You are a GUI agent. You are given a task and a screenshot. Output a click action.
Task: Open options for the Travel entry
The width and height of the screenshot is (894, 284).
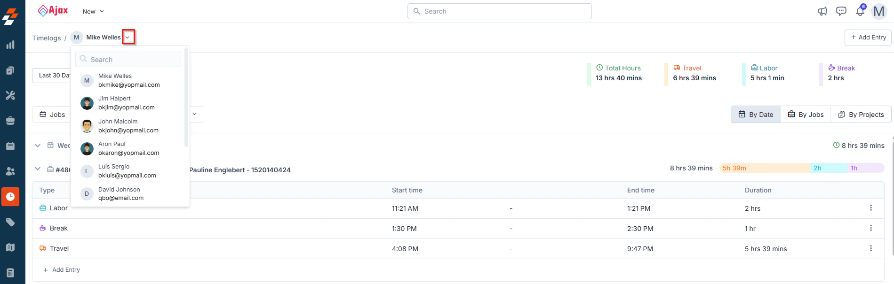click(x=871, y=248)
